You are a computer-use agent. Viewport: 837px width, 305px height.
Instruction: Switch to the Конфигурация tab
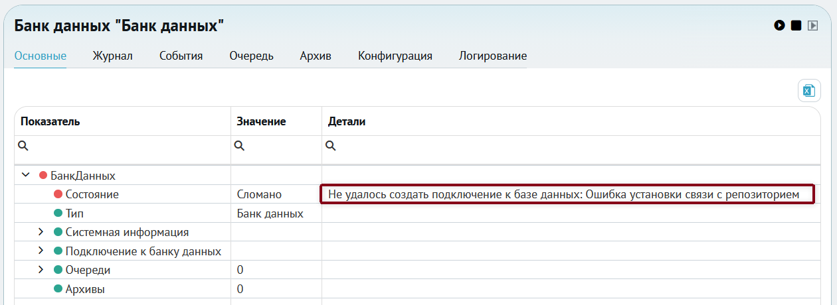point(395,56)
